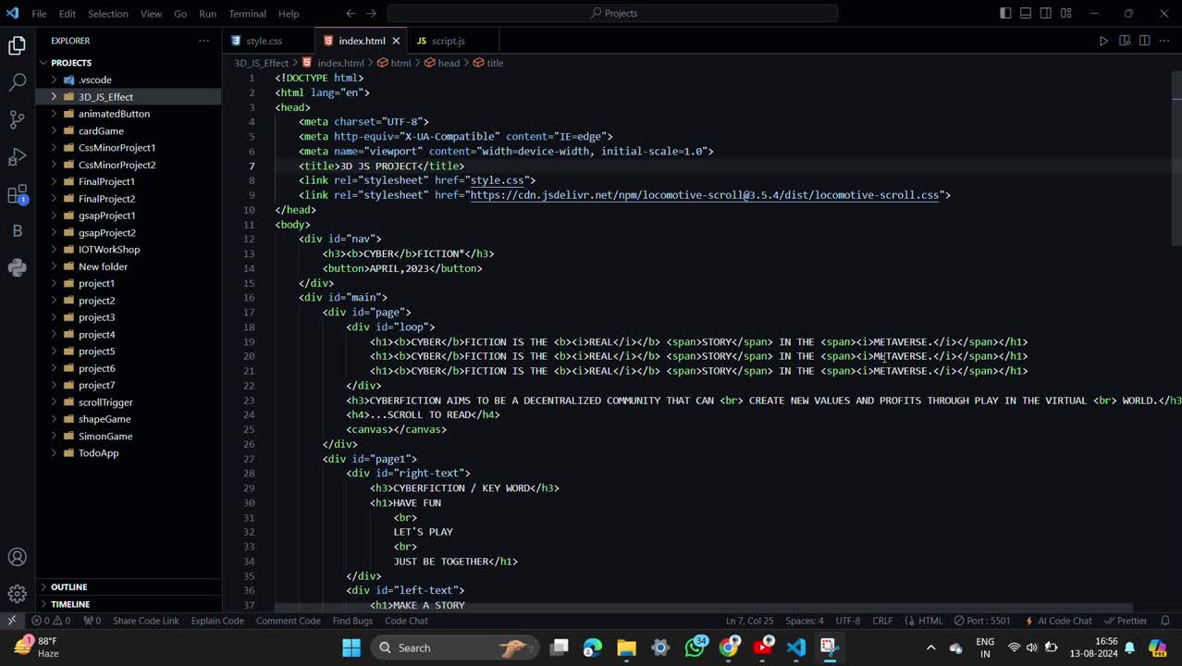The image size is (1182, 666).
Task: Click Explain Code in status bar
Action: 217,621
